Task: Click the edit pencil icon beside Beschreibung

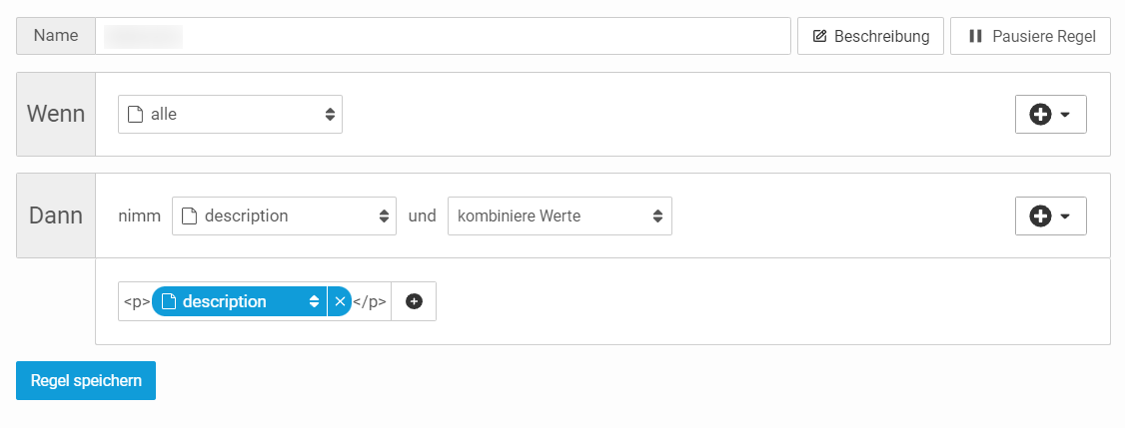Action: pos(819,36)
